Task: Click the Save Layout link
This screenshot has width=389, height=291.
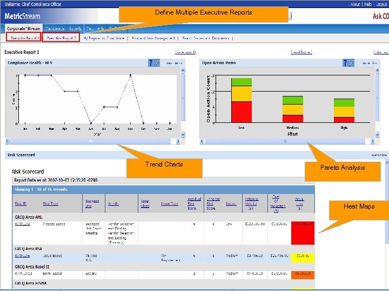Action: tap(185, 52)
